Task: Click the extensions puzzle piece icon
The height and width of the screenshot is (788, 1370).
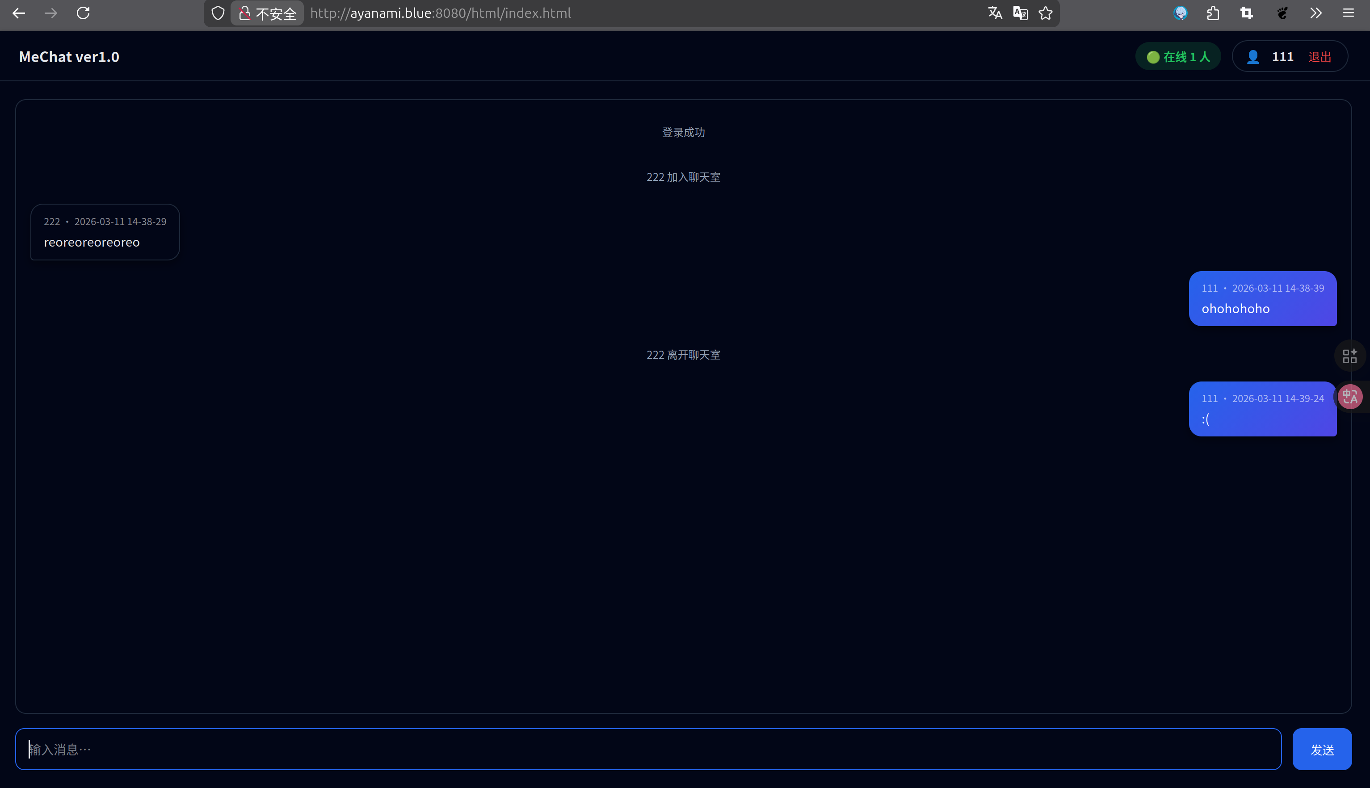Action: click(x=1213, y=13)
